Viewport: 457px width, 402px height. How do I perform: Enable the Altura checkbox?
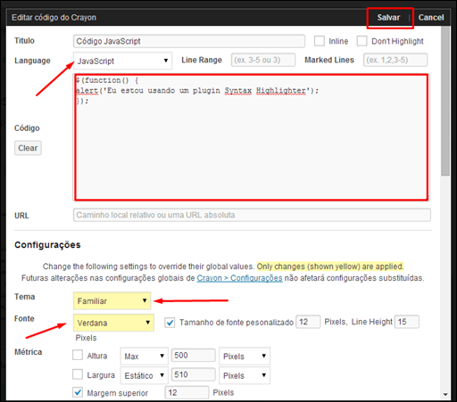tap(78, 355)
